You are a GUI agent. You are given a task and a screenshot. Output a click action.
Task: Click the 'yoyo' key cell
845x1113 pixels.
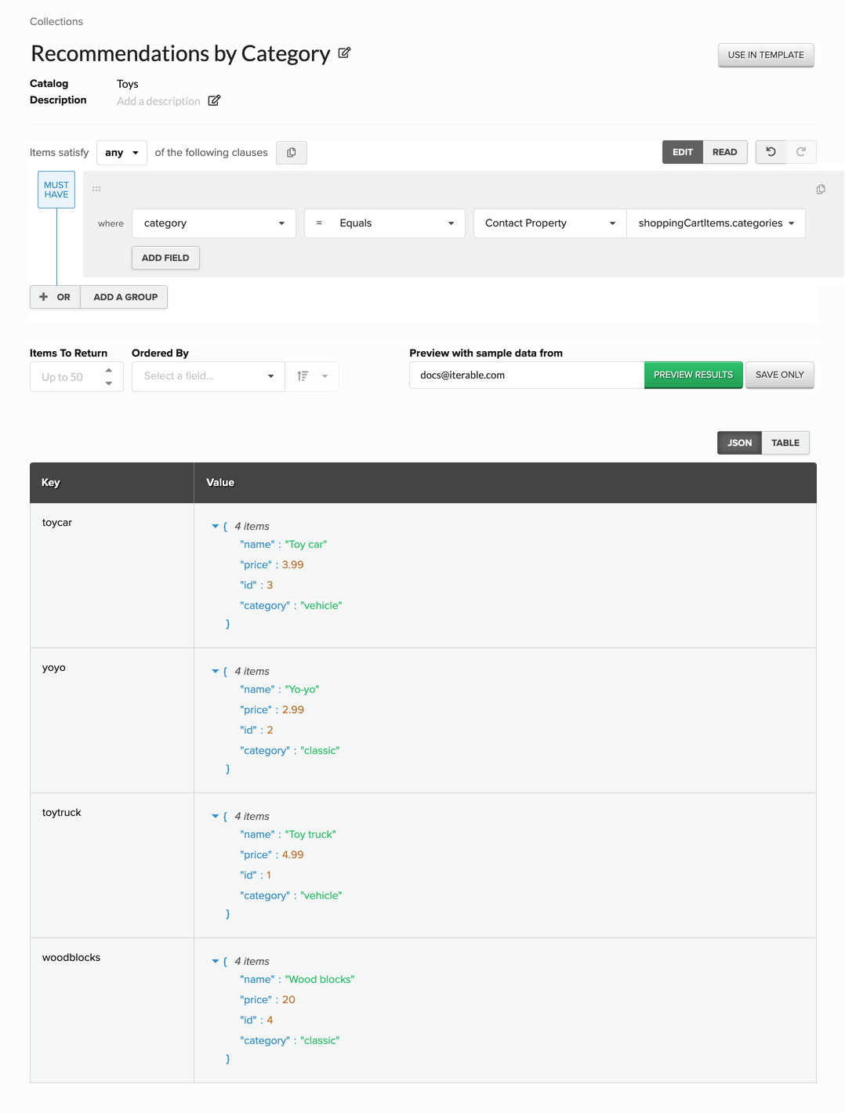(112, 720)
